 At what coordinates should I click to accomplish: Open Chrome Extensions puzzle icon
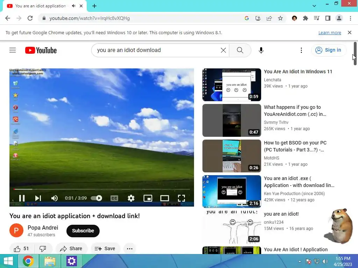pos(306,18)
